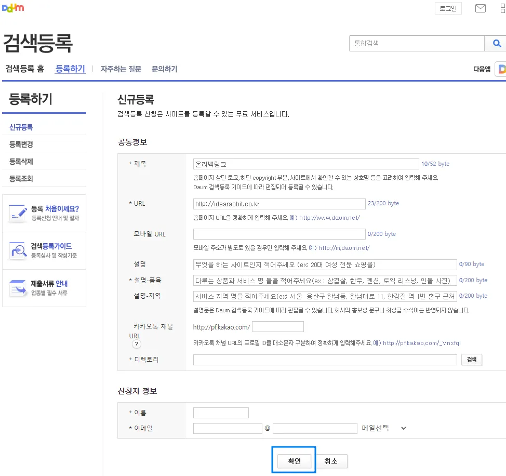
Task: Click the 모바일 URL input field
Action: pos(279,234)
